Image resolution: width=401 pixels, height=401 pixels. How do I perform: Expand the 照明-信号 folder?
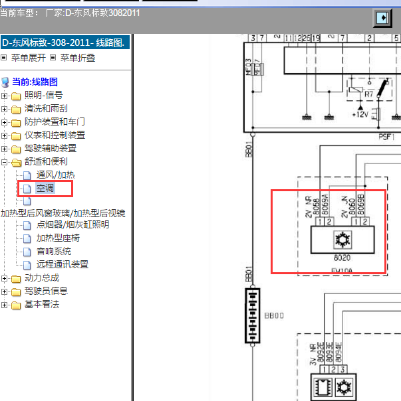(4, 96)
